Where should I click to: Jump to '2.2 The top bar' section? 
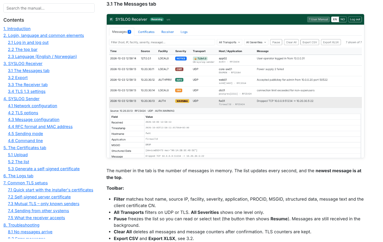(23, 50)
